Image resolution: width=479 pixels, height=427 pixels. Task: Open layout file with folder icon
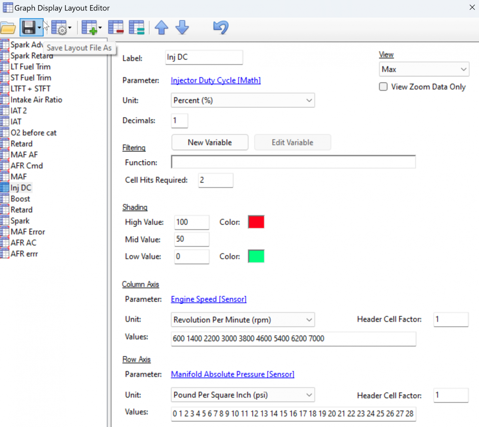click(x=8, y=28)
